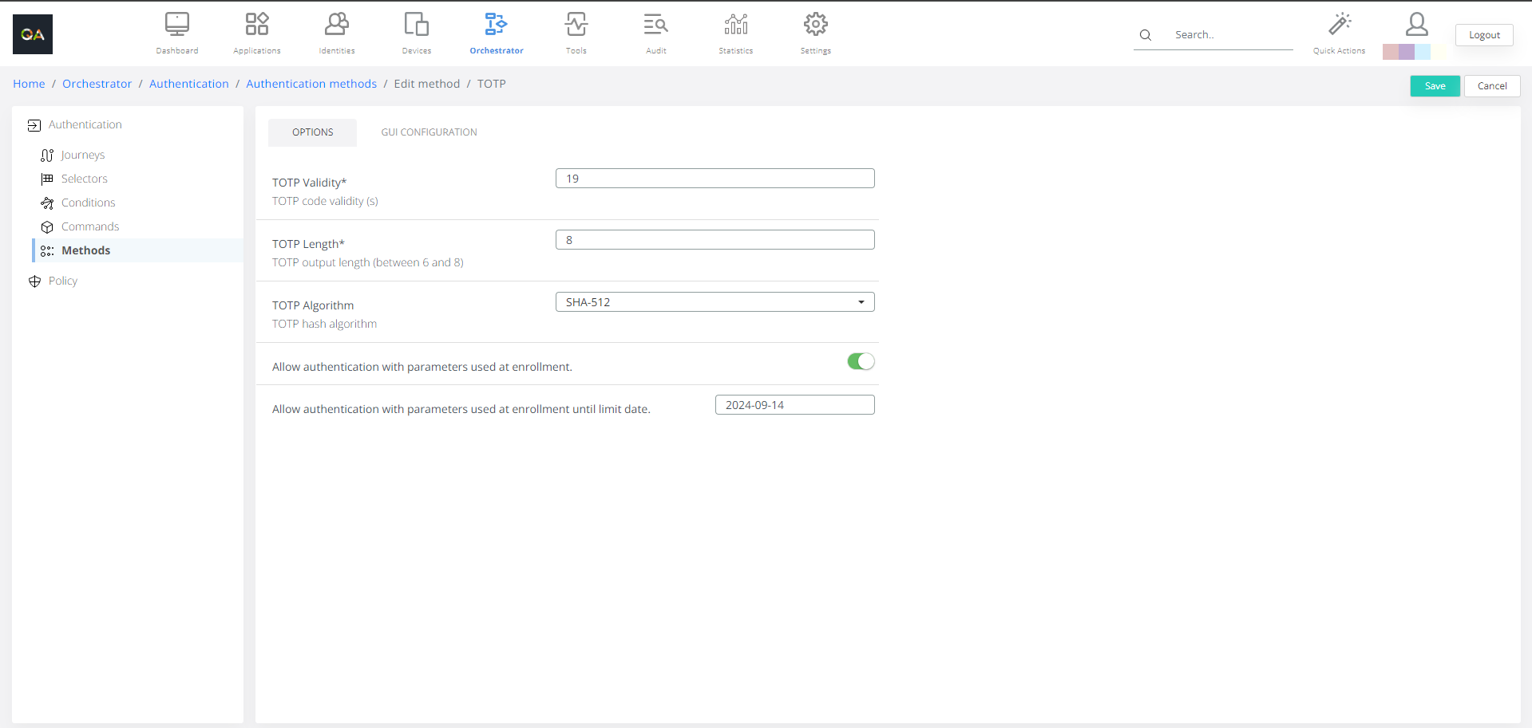Screen dimensions: 1532x728
Task: Switch to the GUI CONFIGURATION tab
Action: pos(429,132)
